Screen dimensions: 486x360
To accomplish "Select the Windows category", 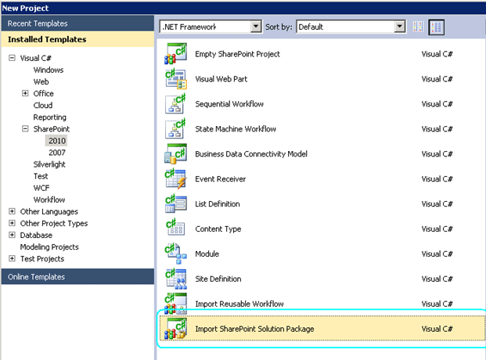I will pyautogui.click(x=49, y=70).
